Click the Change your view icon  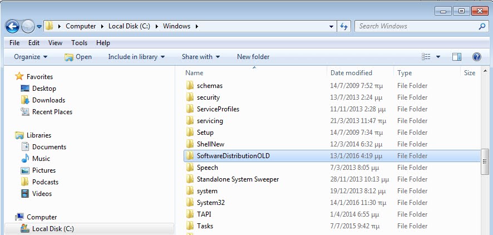pos(426,57)
